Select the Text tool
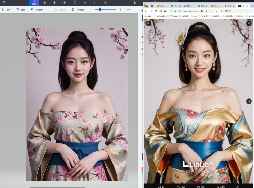This screenshot has width=254, height=188. pos(75,2)
